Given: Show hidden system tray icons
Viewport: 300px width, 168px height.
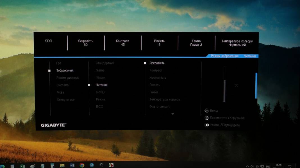Looking at the screenshot, I should (247, 166).
